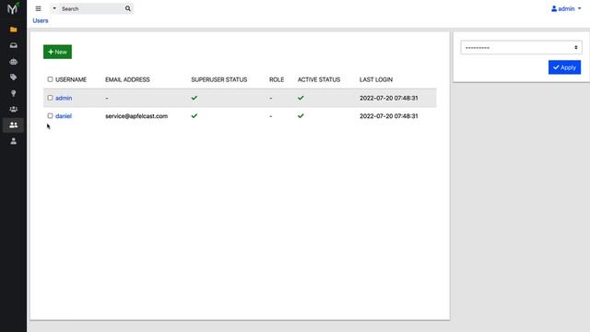590x332 pixels.
Task: Click the Users breadcrumb link
Action: tap(41, 20)
